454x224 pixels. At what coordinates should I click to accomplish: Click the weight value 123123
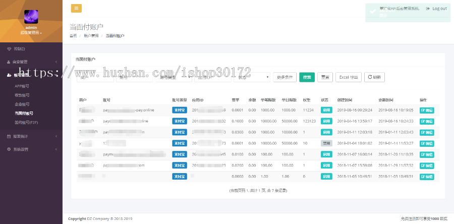(x=309, y=121)
